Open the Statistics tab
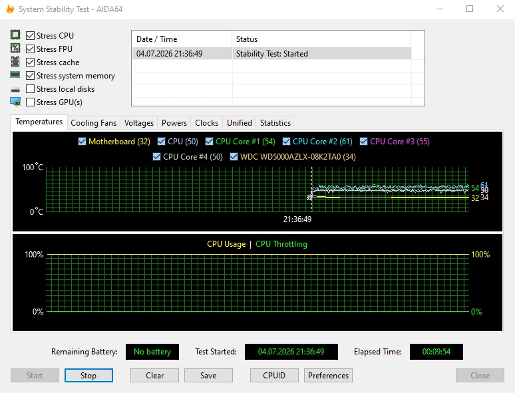 275,123
